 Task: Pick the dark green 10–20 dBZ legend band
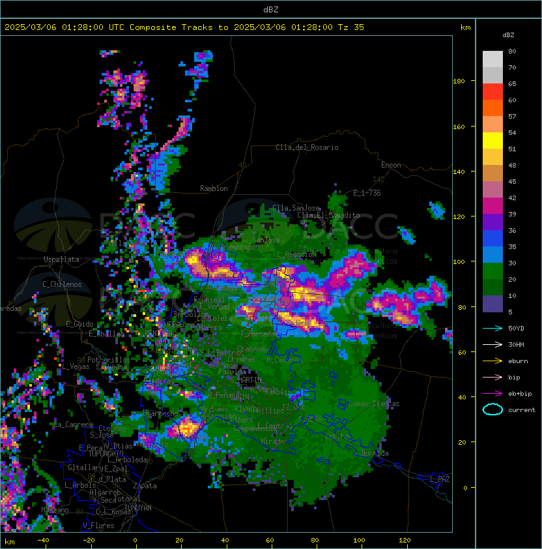(492, 287)
